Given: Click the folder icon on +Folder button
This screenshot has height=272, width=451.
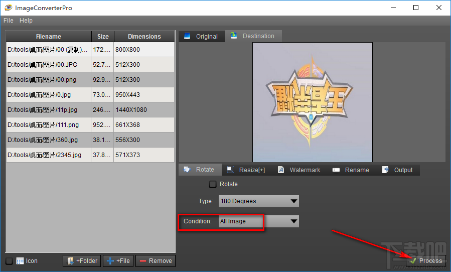Looking at the screenshot, I should pos(70,261).
